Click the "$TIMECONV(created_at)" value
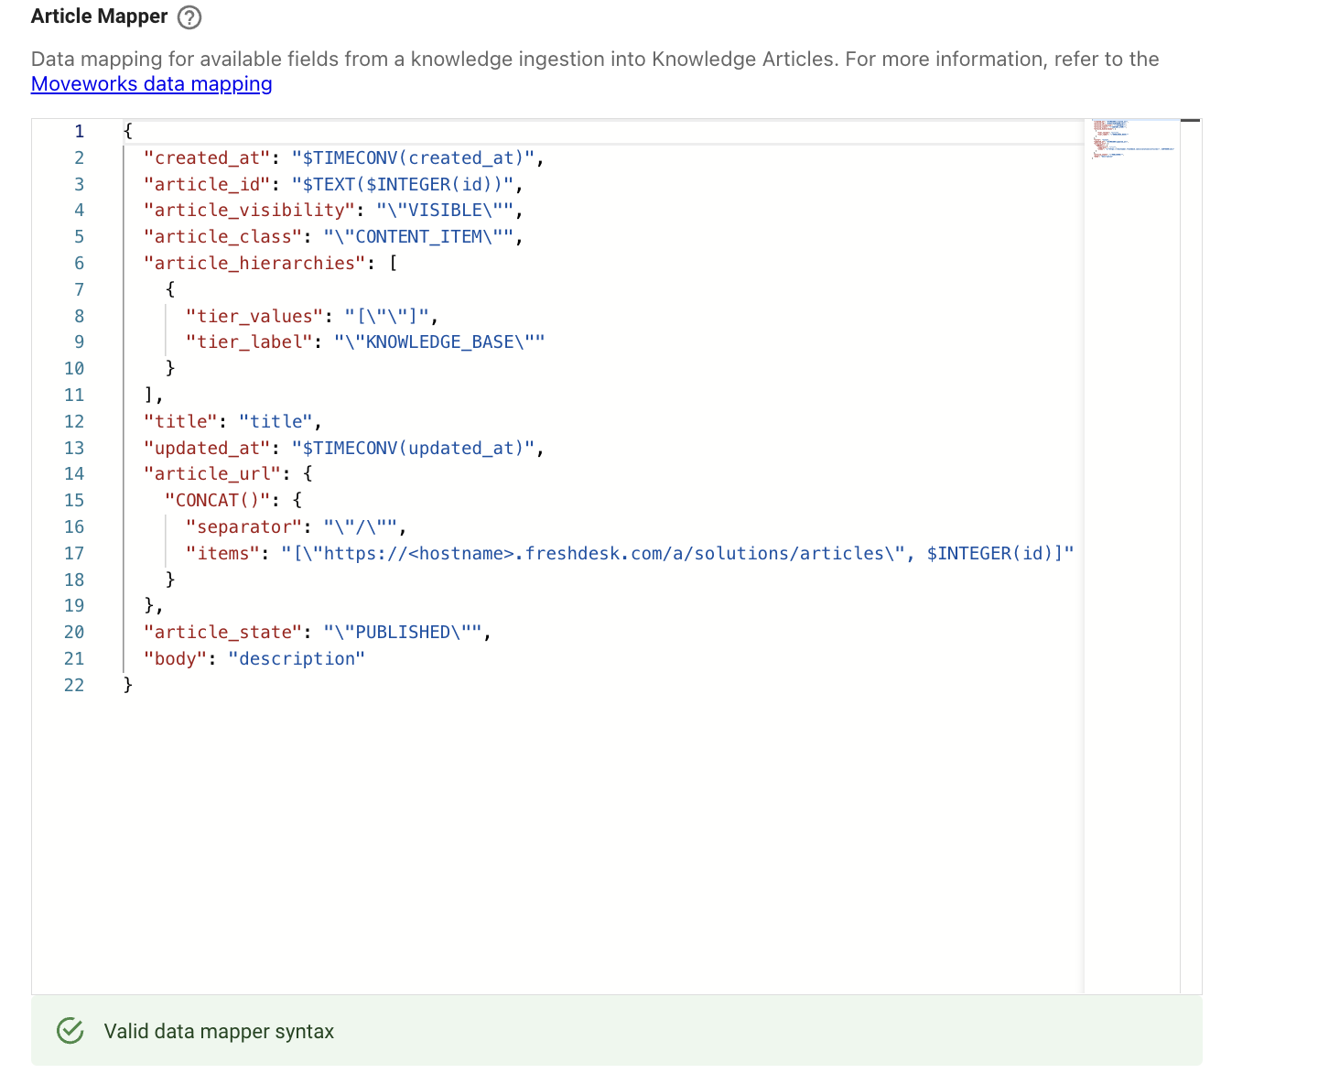This screenshot has width=1329, height=1084. click(414, 158)
